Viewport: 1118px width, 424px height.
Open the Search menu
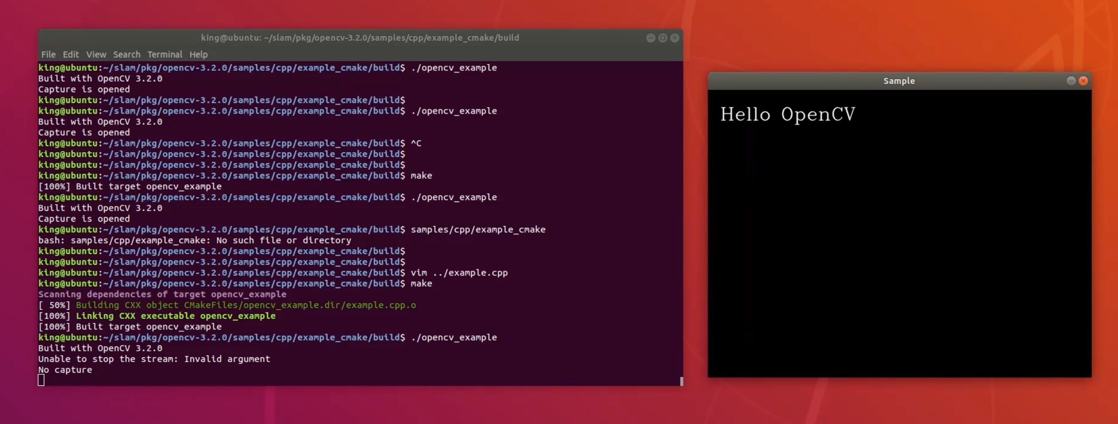[x=126, y=54]
